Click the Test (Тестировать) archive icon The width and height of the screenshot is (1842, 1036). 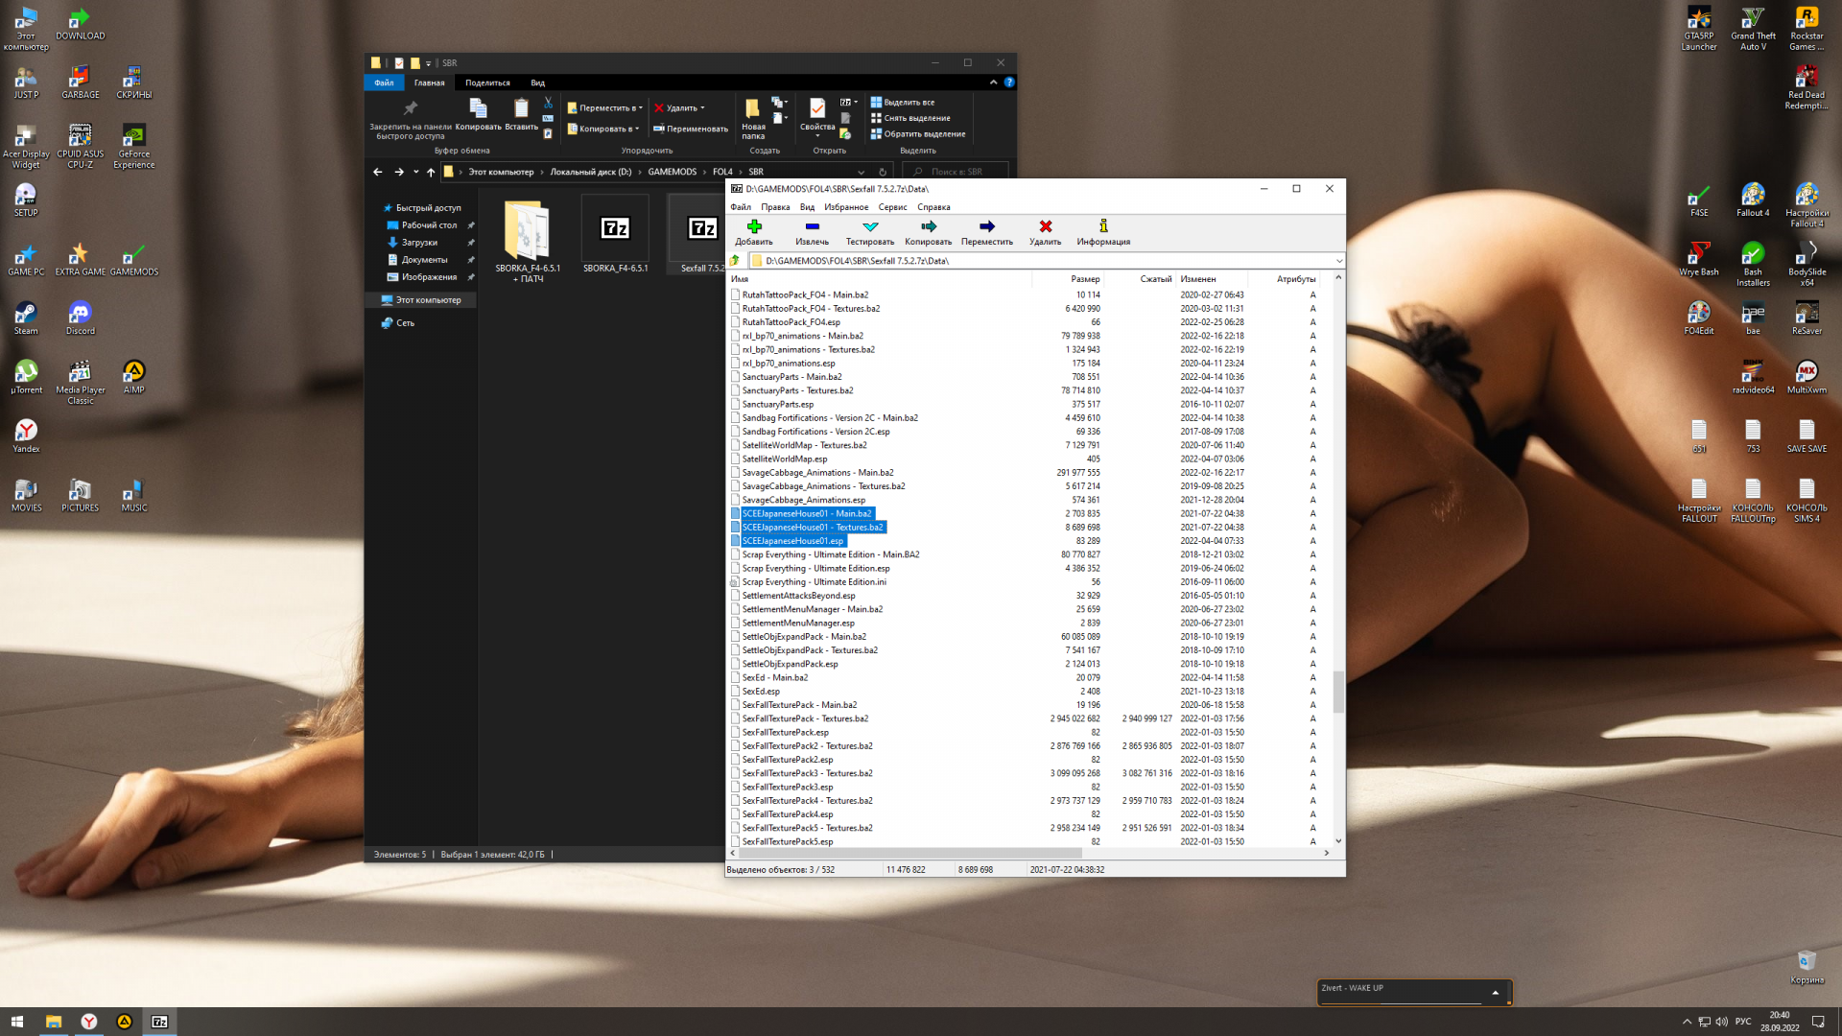point(870,227)
